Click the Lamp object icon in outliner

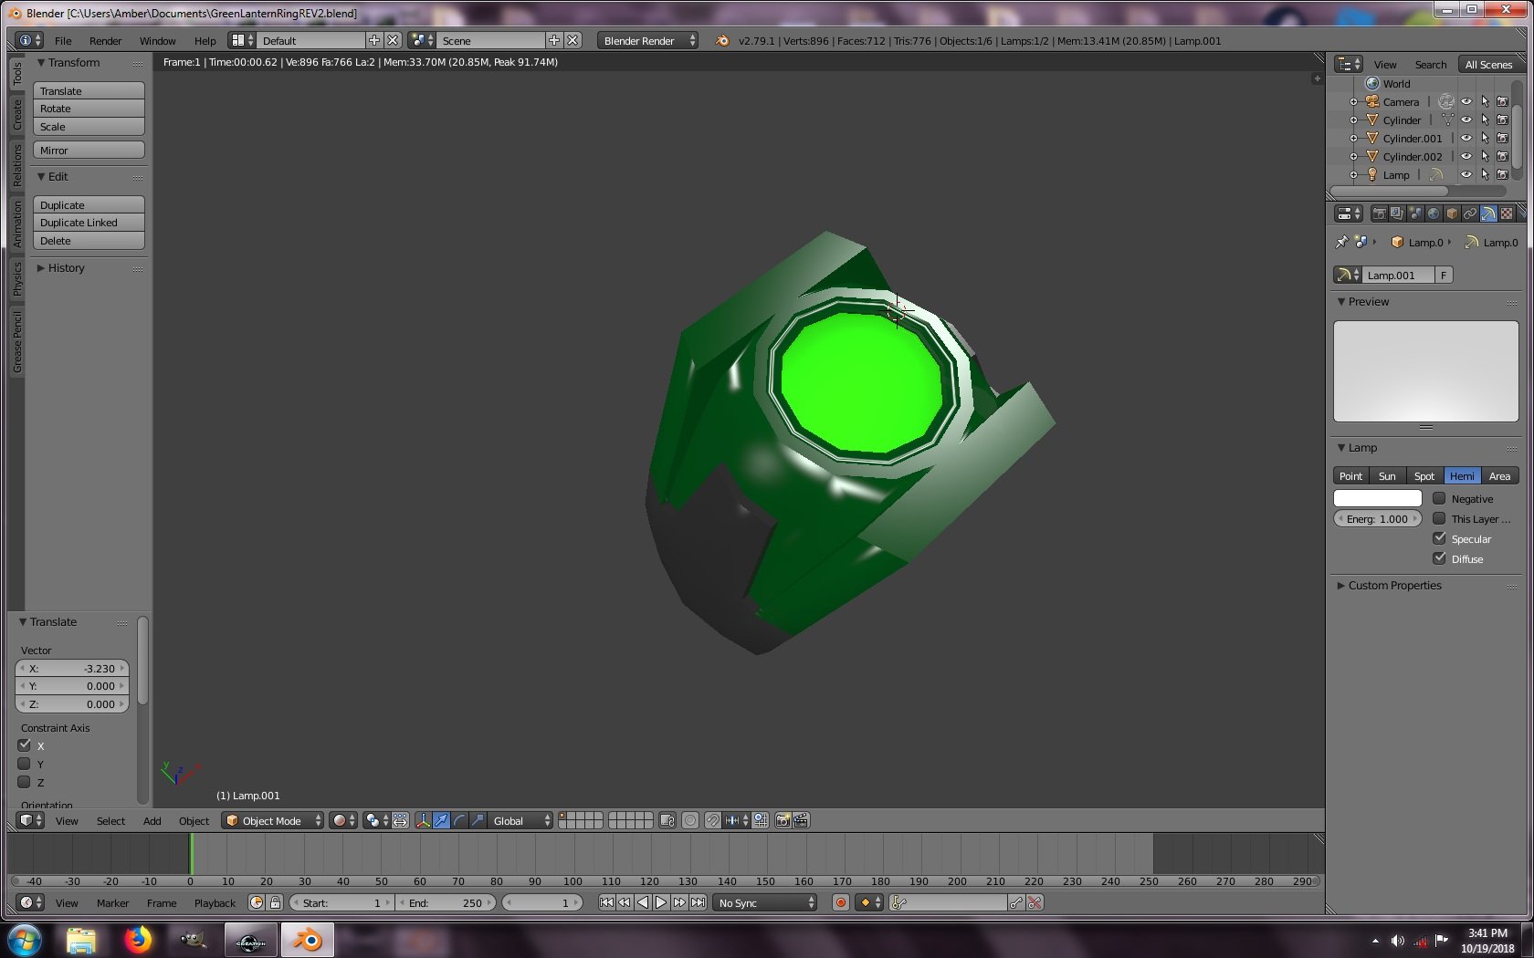coord(1371,174)
